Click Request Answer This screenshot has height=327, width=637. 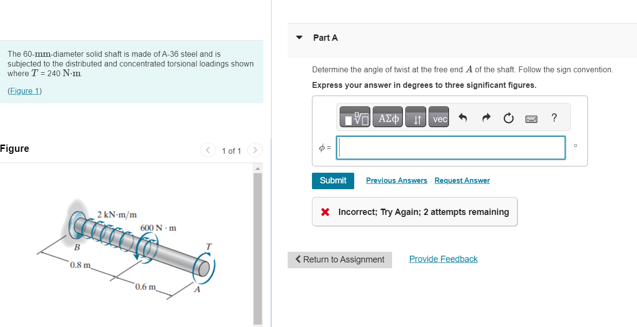[x=462, y=180]
